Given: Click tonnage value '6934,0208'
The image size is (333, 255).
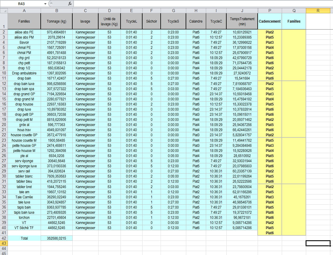Looking at the screenshot, I should tap(56, 156).
